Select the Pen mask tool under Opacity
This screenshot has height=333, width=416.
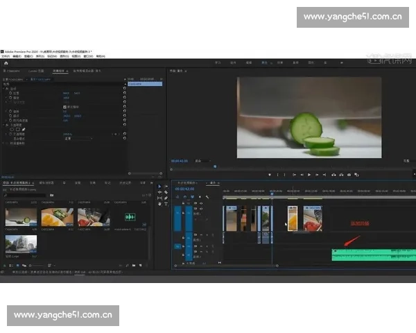coord(23,129)
